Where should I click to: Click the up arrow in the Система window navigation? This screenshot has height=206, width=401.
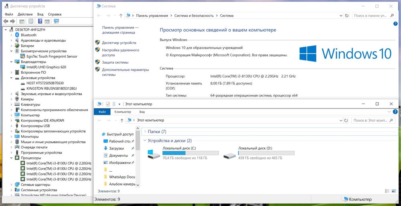pyautogui.click(x=121, y=16)
